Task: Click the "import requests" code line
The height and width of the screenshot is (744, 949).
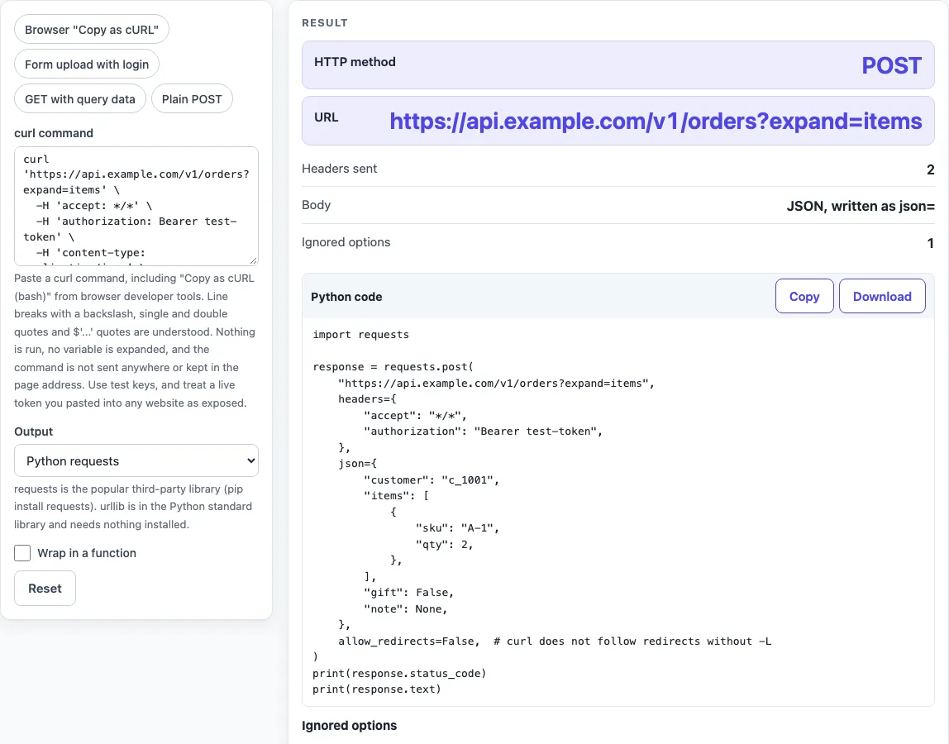Action: 360,334
